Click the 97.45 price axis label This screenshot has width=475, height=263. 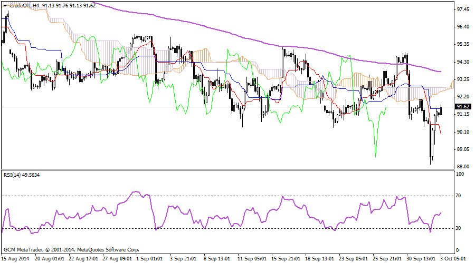tap(464, 9)
